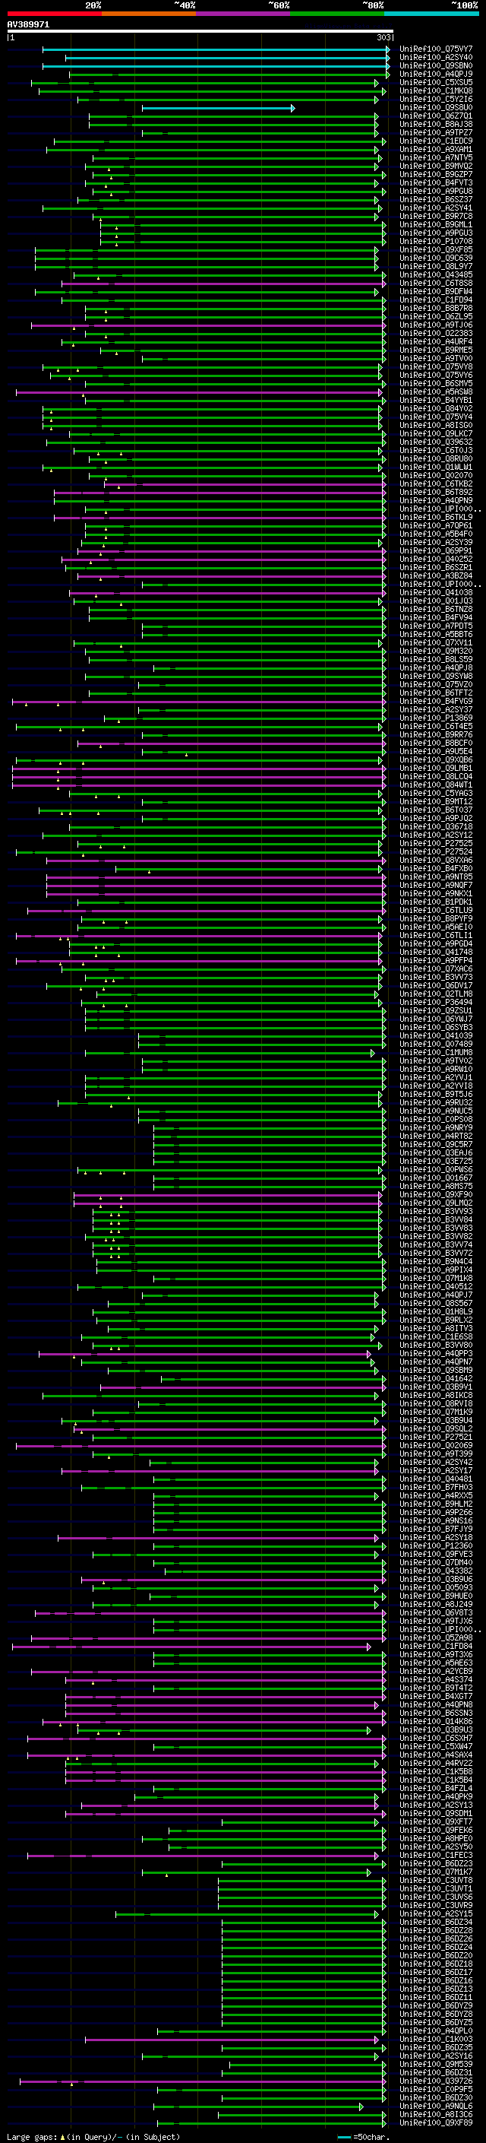Click the query end position 303 label
Screen dimensions: 486x2143
point(383,37)
